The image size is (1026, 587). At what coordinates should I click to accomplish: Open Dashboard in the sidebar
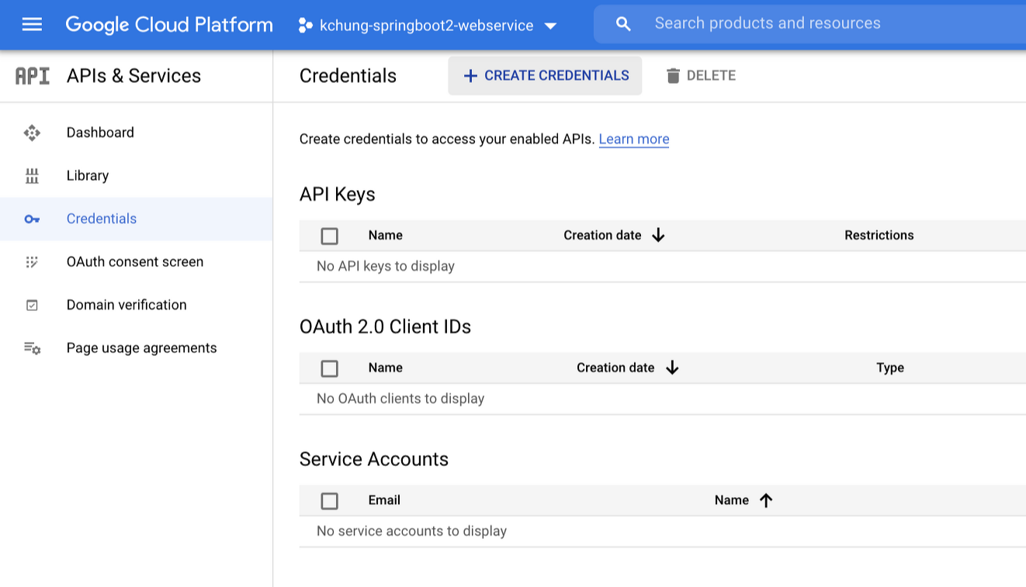pos(136,133)
